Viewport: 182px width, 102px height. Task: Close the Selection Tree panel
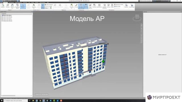(32, 12)
